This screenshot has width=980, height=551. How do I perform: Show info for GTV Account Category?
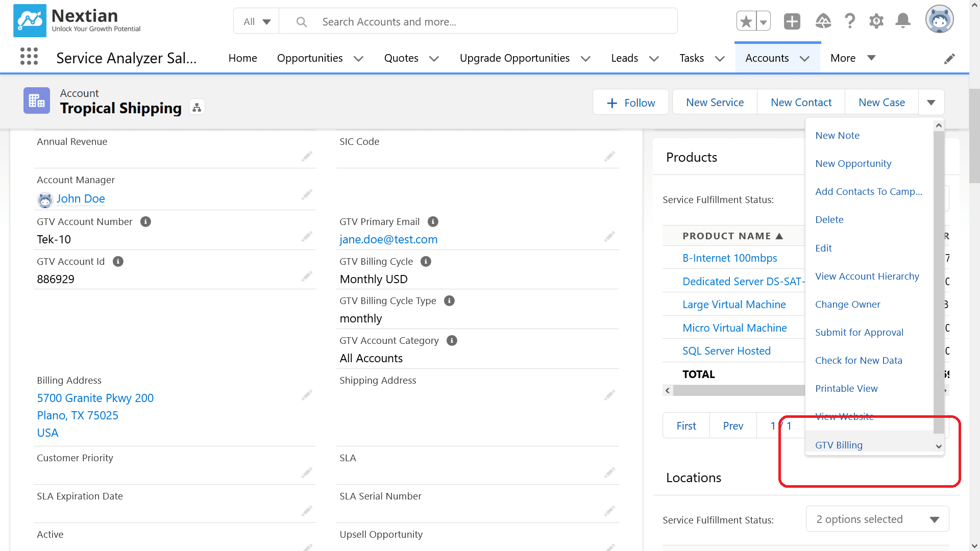452,340
